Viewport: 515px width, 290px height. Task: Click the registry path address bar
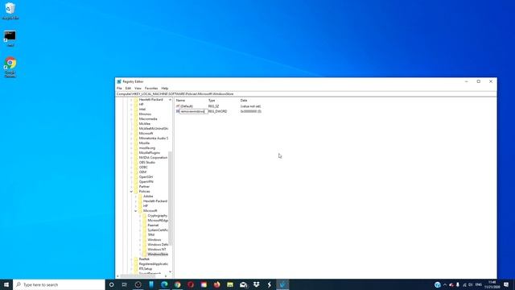pos(306,94)
